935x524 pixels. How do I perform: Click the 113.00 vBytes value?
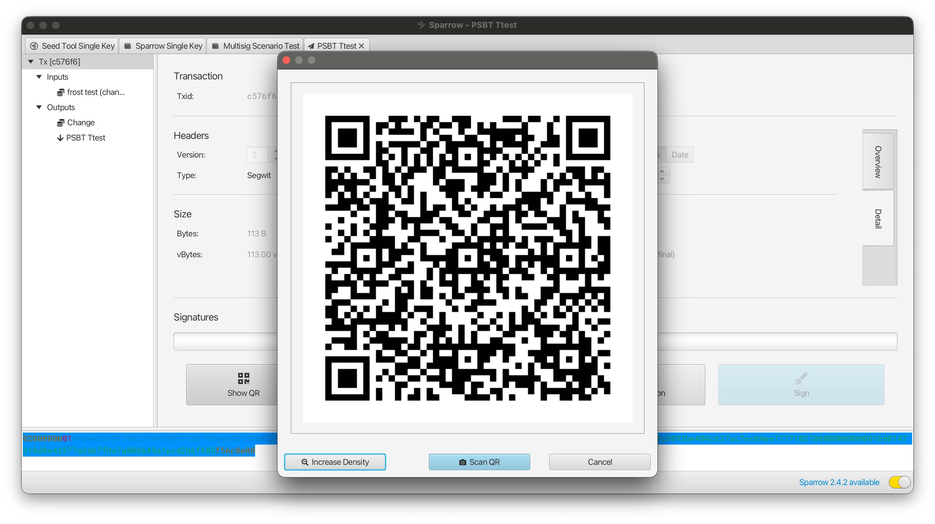click(x=262, y=255)
